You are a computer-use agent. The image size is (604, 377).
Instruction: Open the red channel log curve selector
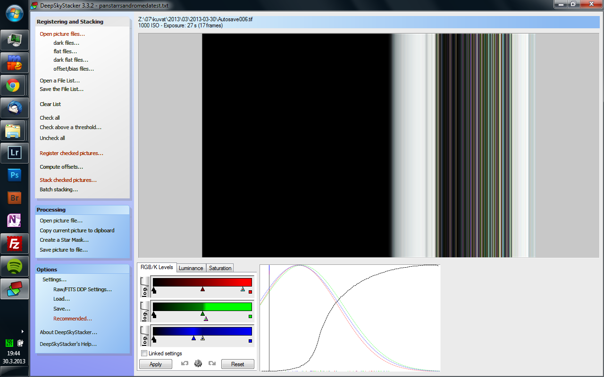145,287
